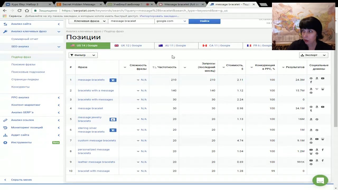Click the Wikipedia icon in bracelets with a message row
This screenshot has height=190, width=338.
(317, 89)
